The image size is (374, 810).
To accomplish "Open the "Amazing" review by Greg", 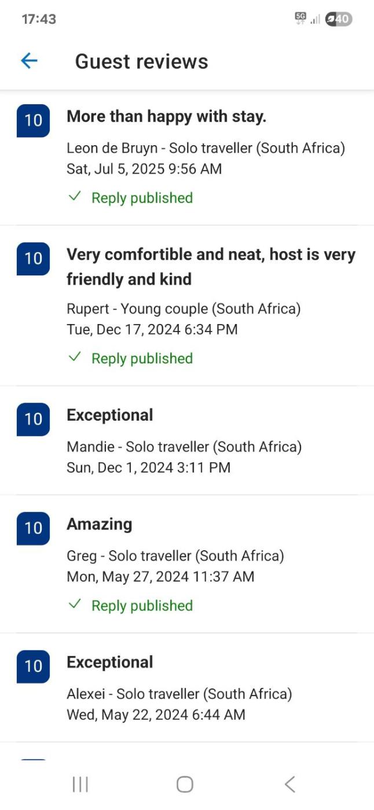I will click(x=99, y=524).
